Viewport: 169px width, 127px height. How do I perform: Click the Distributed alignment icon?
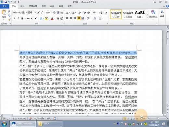click(83, 18)
